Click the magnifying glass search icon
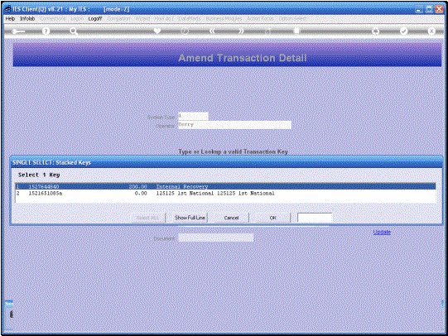 pyautogui.click(x=74, y=31)
